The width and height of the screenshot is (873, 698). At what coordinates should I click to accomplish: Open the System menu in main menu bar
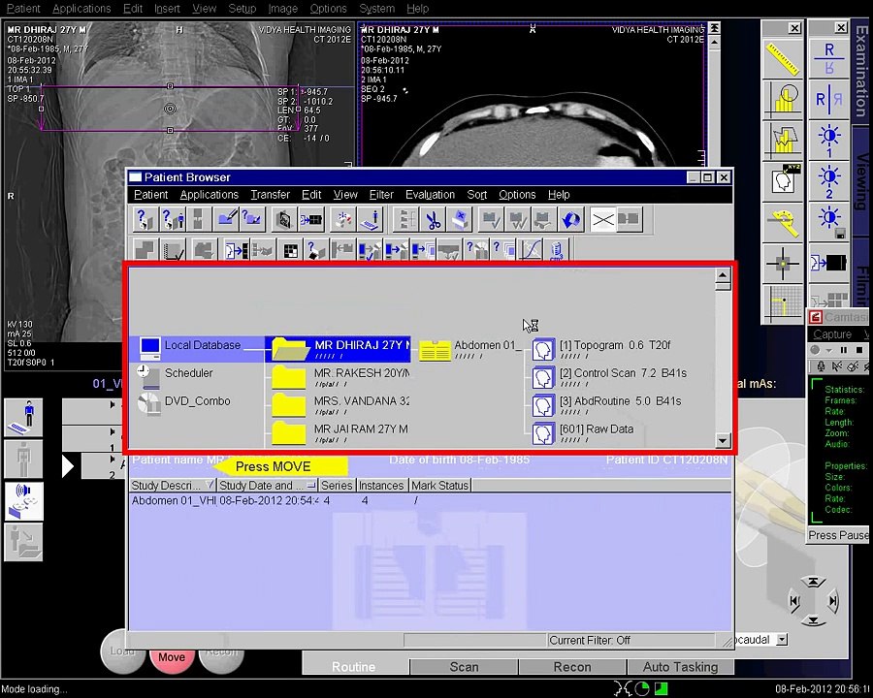pyautogui.click(x=376, y=9)
